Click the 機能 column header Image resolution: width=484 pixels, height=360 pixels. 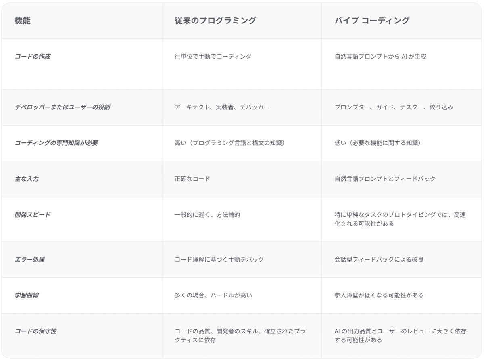23,21
